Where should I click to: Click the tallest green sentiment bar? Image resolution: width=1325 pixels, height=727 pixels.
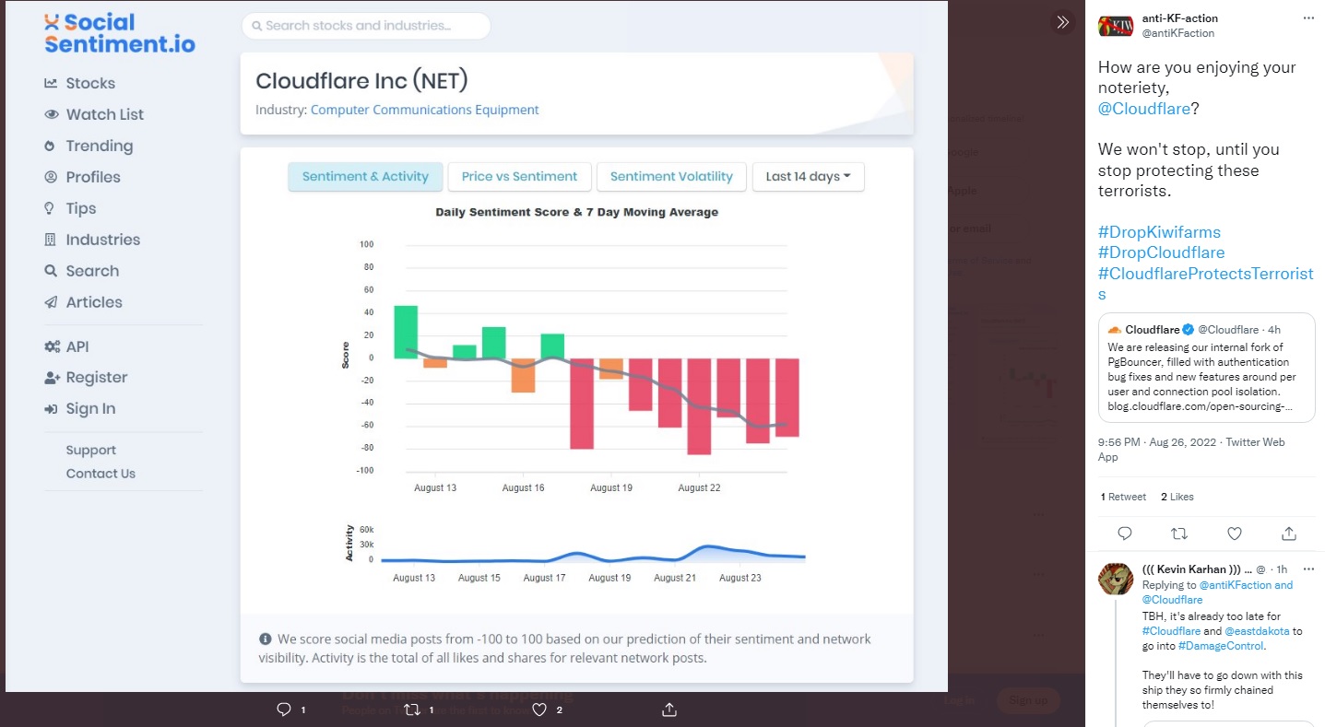406,332
